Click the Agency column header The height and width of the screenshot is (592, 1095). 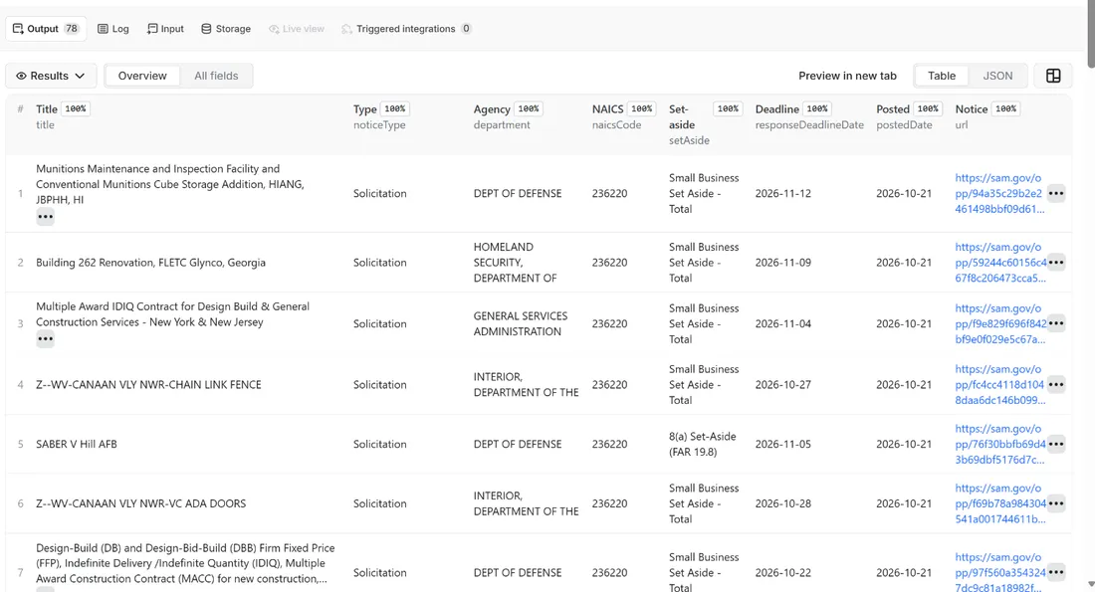point(492,108)
